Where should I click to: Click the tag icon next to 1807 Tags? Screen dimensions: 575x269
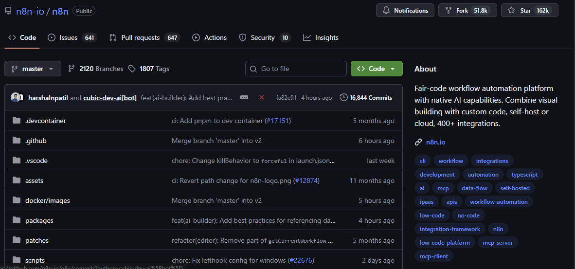[132, 69]
